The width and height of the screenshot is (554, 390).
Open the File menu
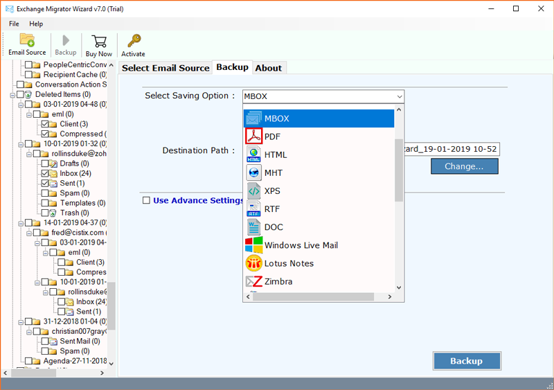(14, 24)
